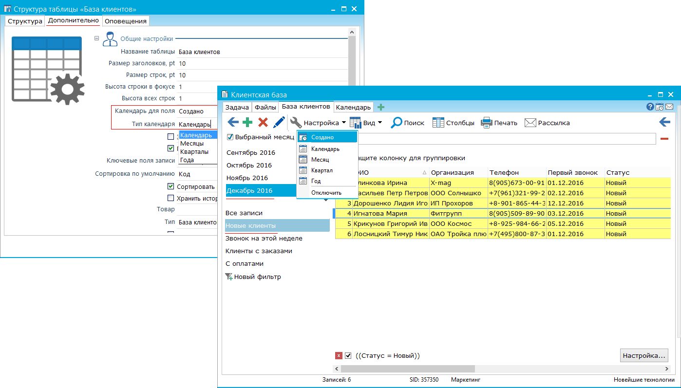The height and width of the screenshot is (388, 681).
Task: Remove the filter with the red x box
Action: (x=339, y=356)
